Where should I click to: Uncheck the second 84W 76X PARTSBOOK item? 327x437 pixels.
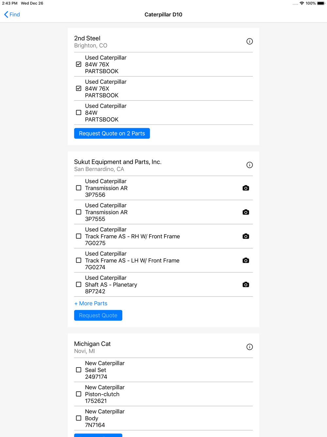pos(78,88)
